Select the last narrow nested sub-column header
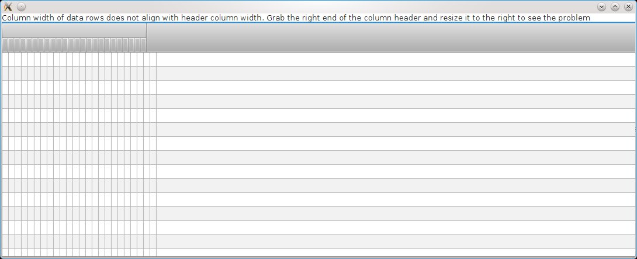 click(x=144, y=45)
